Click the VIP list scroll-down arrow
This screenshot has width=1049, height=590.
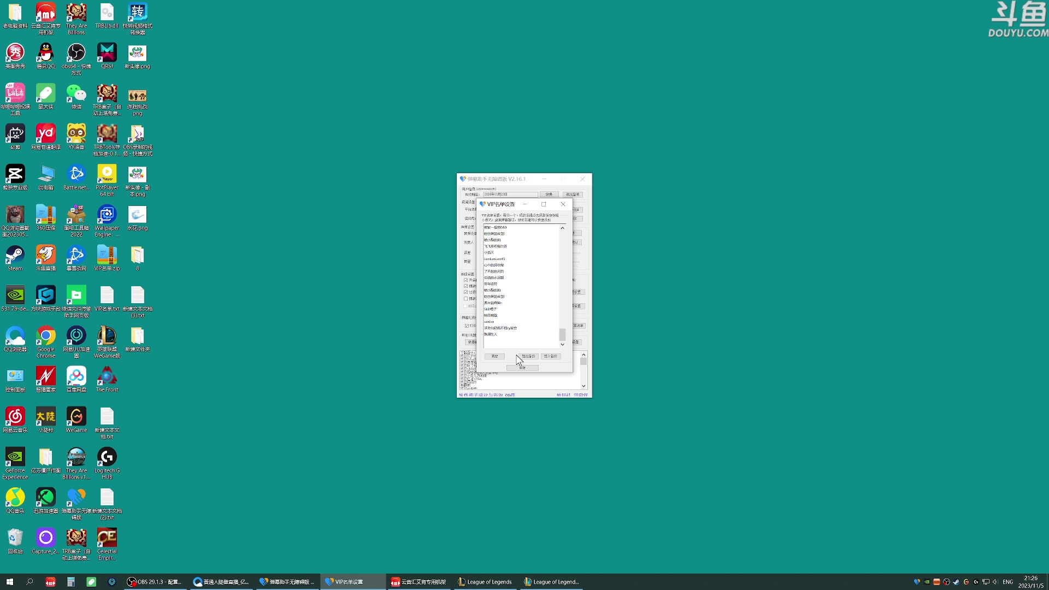coord(562,345)
